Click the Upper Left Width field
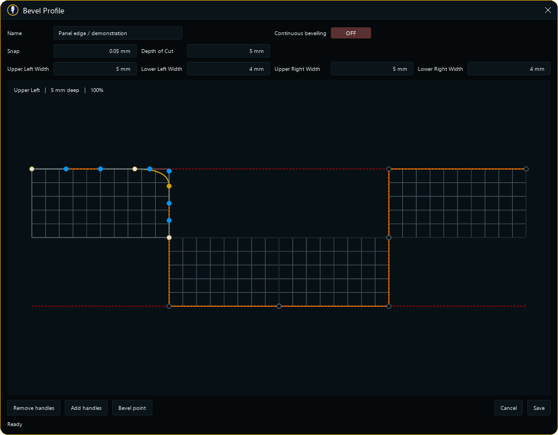This screenshot has width=558, height=435. tap(95, 69)
